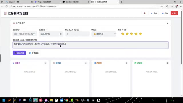The image size is (183, 103).
Task: Set difficulty to five stars
Action: [x=140, y=34]
